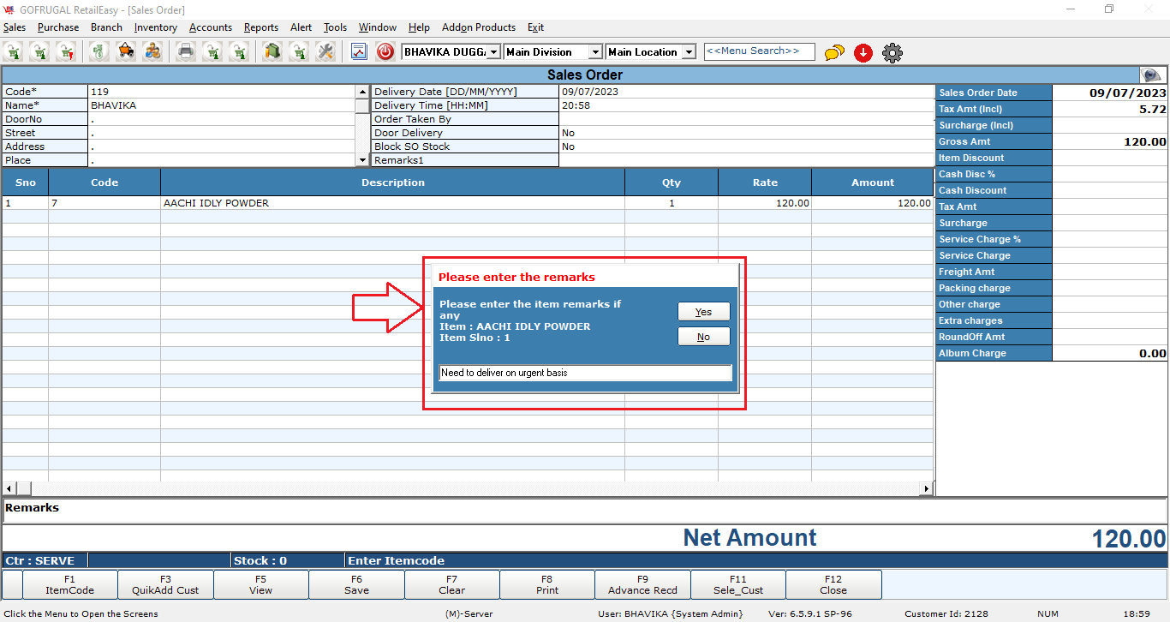Open the Branch menu
1170x622 pixels.
click(106, 27)
